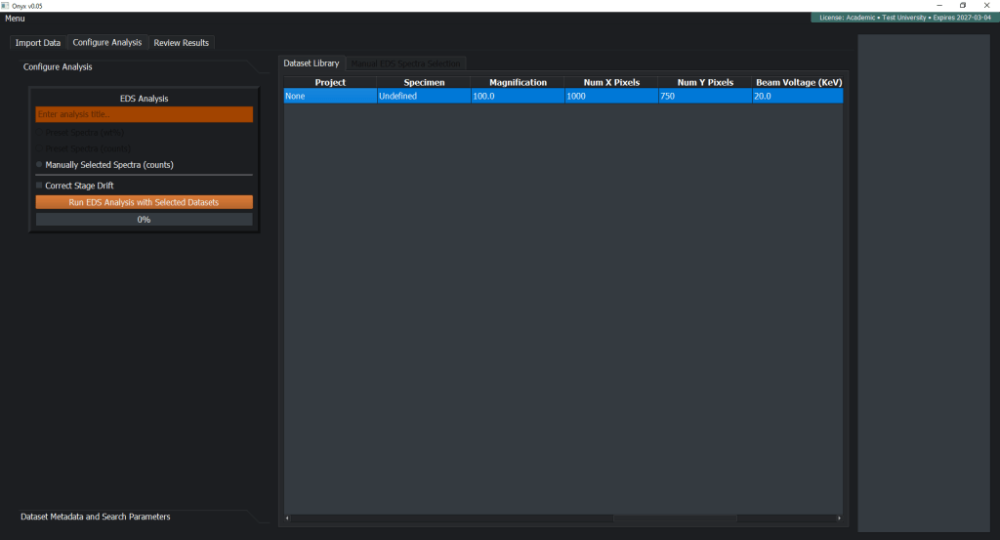Choose Manually Selected Spectra (counts) option
This screenshot has height=540, width=1000.
click(x=104, y=164)
